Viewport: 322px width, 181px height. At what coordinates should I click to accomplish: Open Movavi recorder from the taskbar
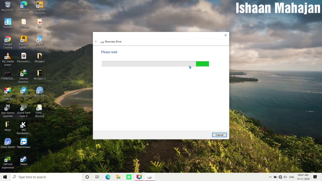pyautogui.click(x=139, y=177)
